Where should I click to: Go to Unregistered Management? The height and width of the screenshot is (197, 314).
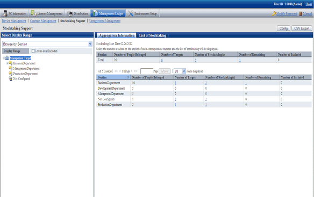[105, 21]
